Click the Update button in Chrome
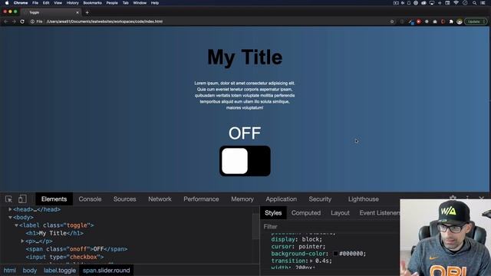Screen dimensions: 491x276 click(x=476, y=21)
